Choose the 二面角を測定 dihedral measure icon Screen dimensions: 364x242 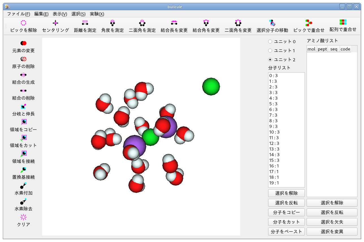pyautogui.click(x=142, y=23)
